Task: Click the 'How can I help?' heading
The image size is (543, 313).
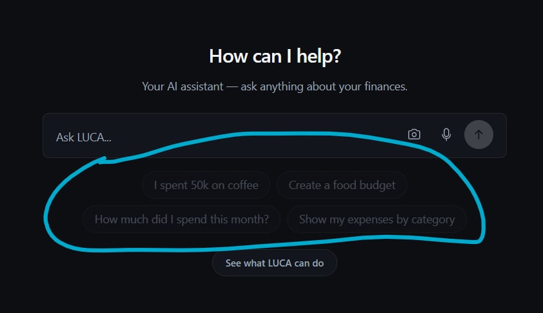Action: point(275,56)
